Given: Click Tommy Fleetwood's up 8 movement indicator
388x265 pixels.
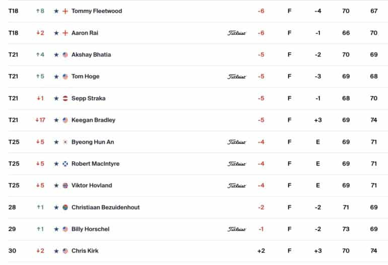Looking at the screenshot, I should pos(40,11).
